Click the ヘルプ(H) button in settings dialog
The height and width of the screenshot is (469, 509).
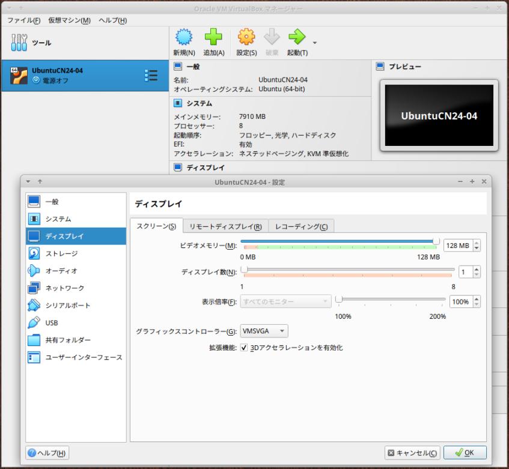pyautogui.click(x=47, y=453)
